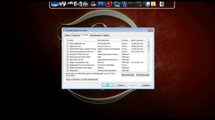215x120 pixels.
Task: Open the blue star icon in dock
Action: click(x=125, y=4)
